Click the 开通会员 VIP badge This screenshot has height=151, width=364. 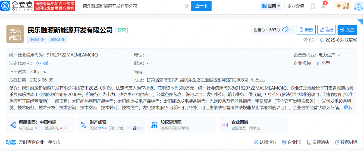tap(343, 6)
